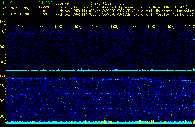Click the Rch channel label

(3, 76)
